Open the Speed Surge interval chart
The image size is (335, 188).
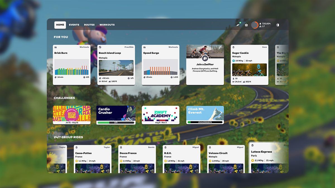[x=161, y=67]
